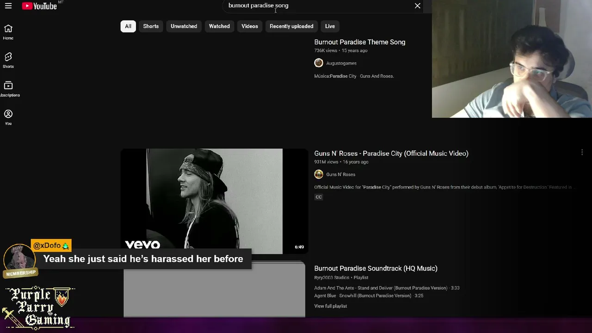Filter results by Watched chip

coord(219,26)
